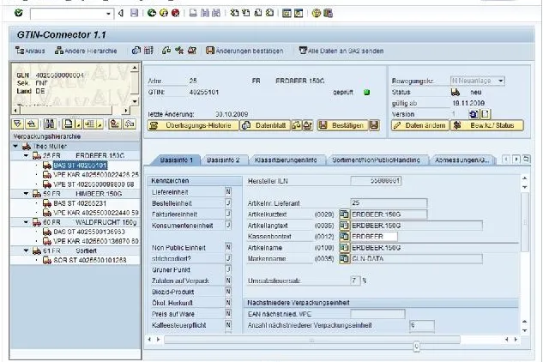Click the Anwaus toolbar button
Viewport: 543px width, 362px height.
pos(30,51)
